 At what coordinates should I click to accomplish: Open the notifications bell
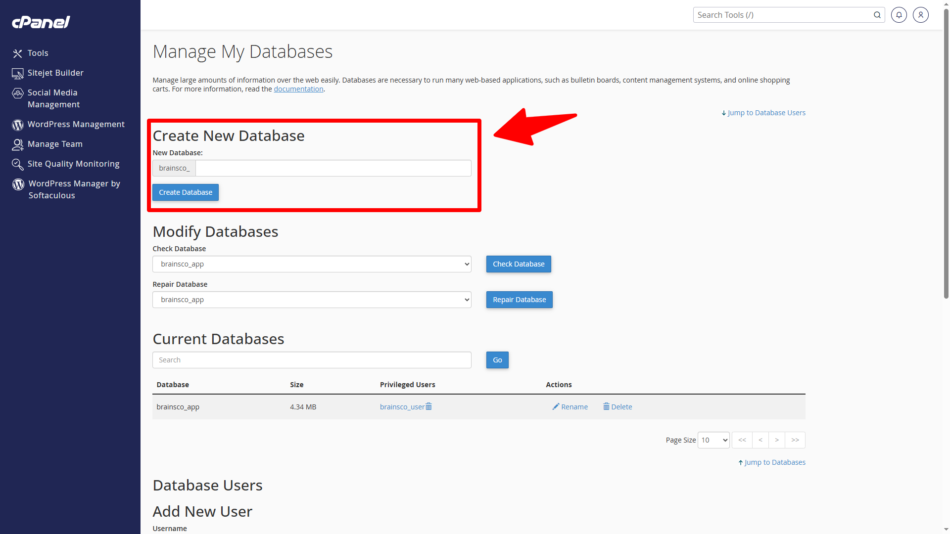(899, 15)
